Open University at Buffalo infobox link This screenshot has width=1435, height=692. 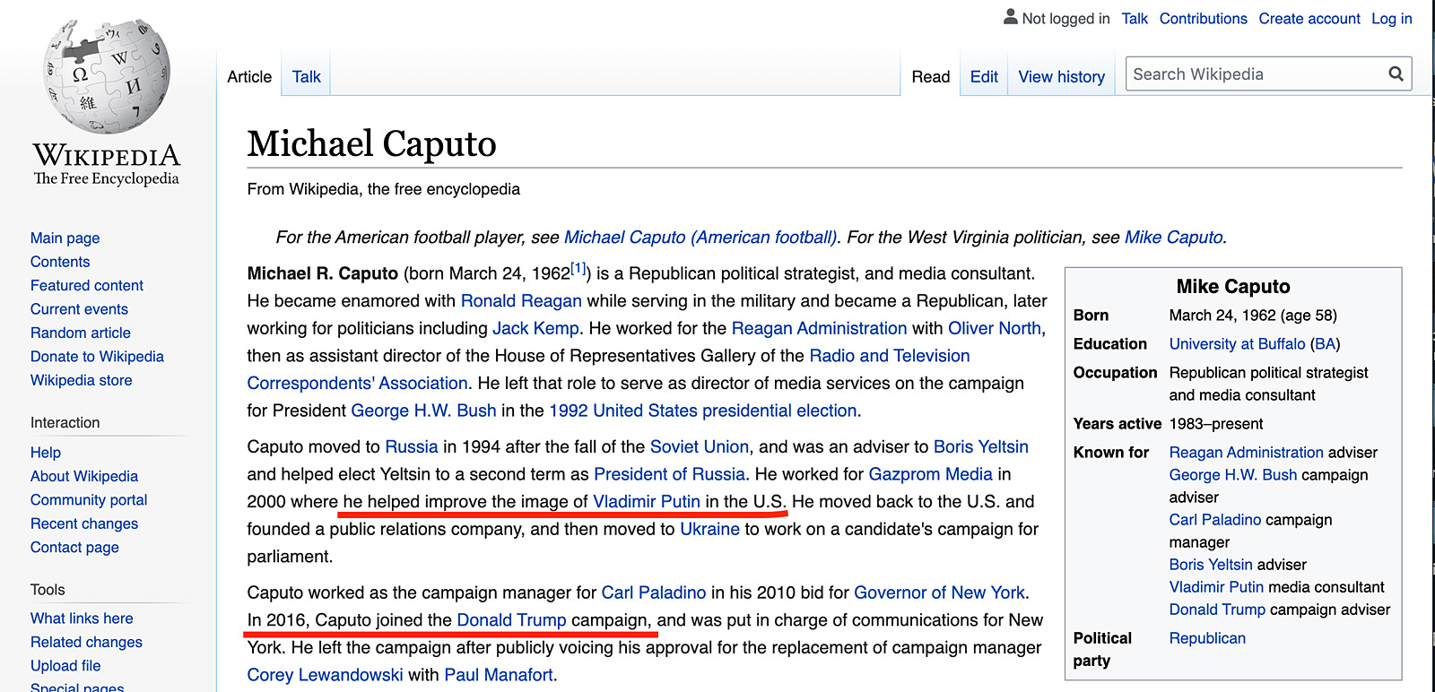(1237, 344)
